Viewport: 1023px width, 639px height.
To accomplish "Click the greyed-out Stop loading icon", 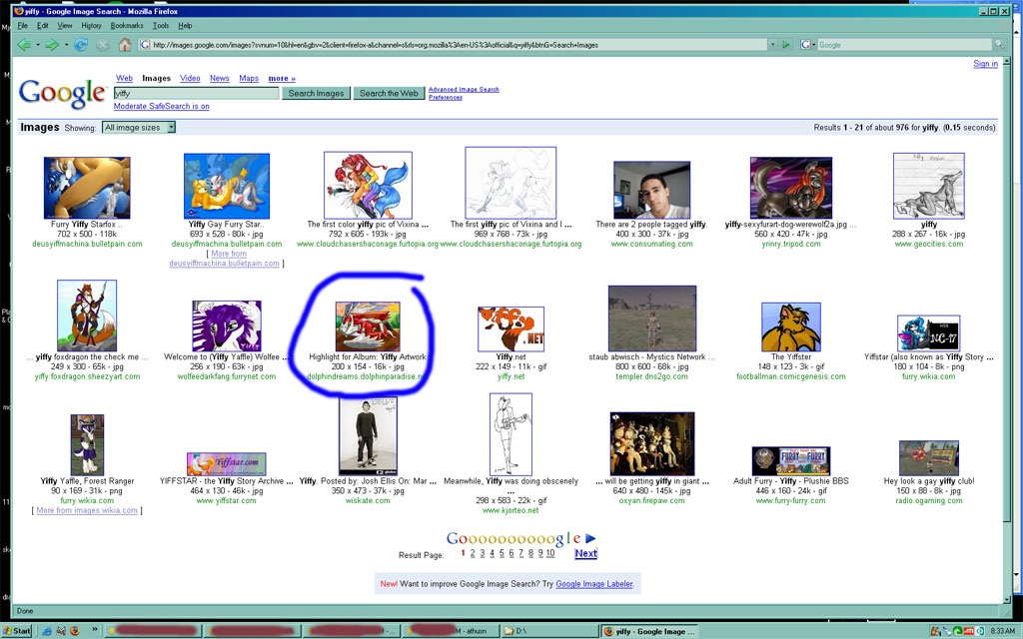I will (103, 44).
